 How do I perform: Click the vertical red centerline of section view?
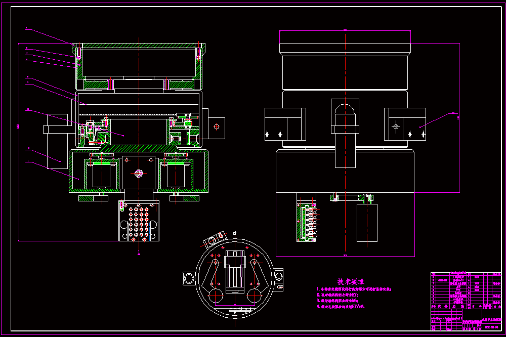coord(139,146)
